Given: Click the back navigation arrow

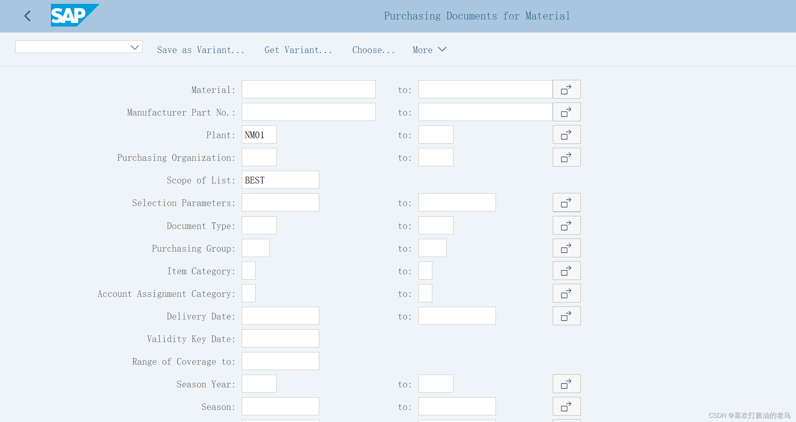Looking at the screenshot, I should click(27, 16).
